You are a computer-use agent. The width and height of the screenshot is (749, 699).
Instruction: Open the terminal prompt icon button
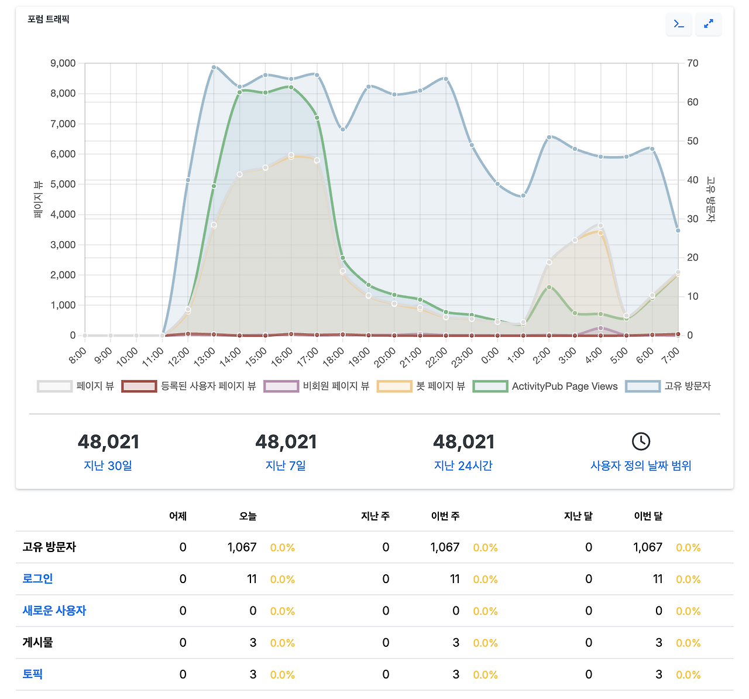point(679,24)
